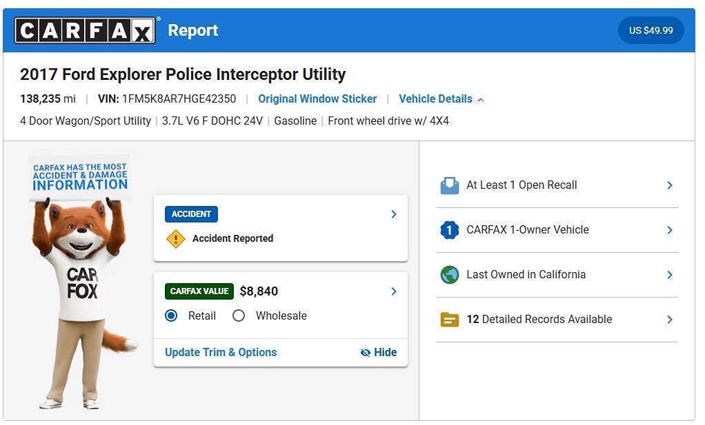The width and height of the screenshot is (705, 425).
Task: Click the Gasoline fuel type text
Action: click(x=295, y=121)
